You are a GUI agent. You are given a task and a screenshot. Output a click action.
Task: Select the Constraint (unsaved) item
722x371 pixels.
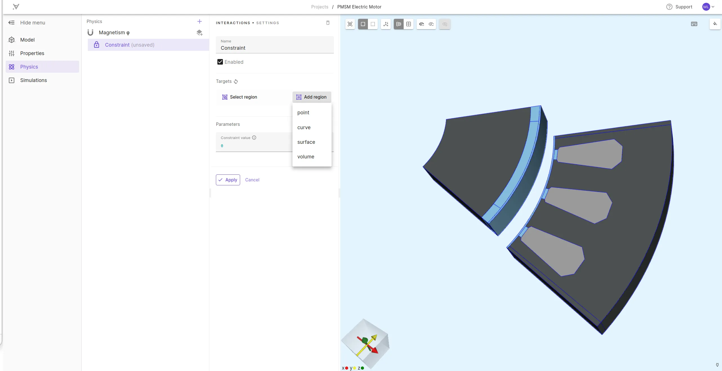(148, 45)
